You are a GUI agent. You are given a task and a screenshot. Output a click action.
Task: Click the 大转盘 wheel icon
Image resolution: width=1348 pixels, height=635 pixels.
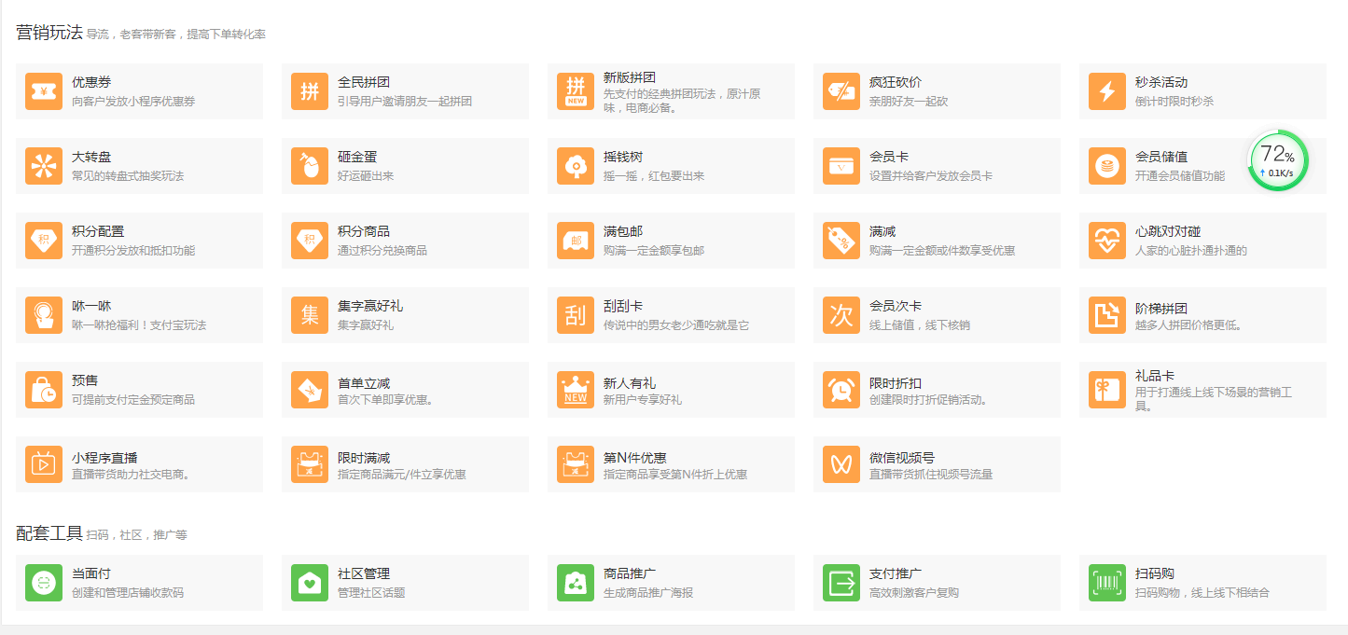[44, 166]
